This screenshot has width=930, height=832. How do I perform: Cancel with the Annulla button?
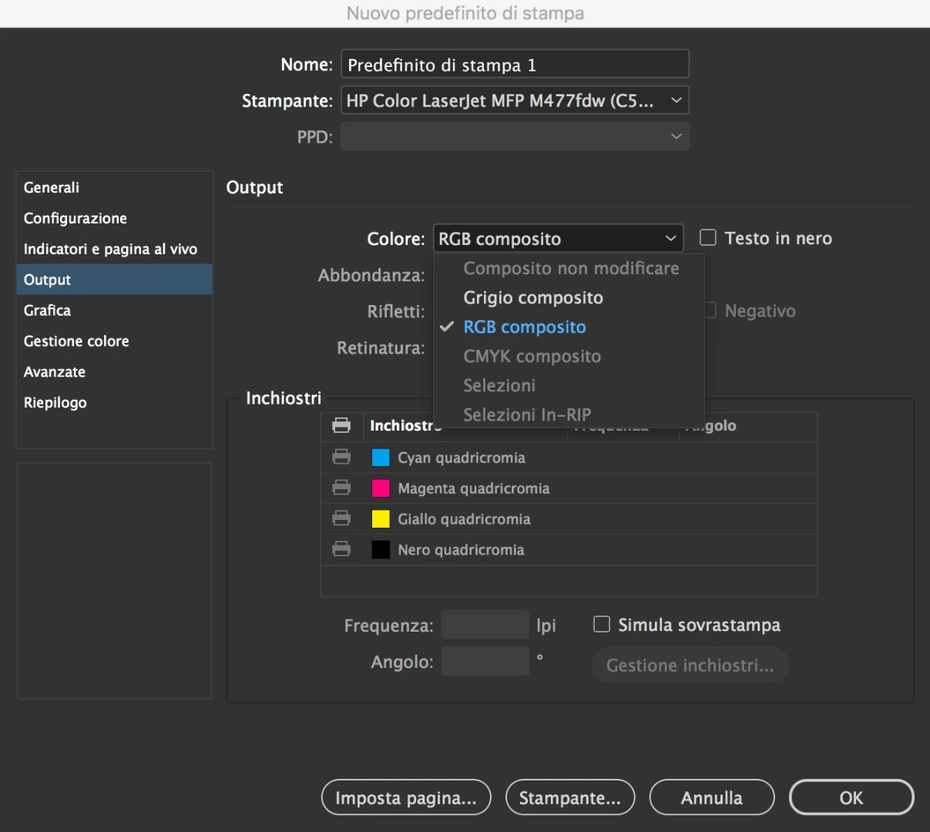click(712, 797)
